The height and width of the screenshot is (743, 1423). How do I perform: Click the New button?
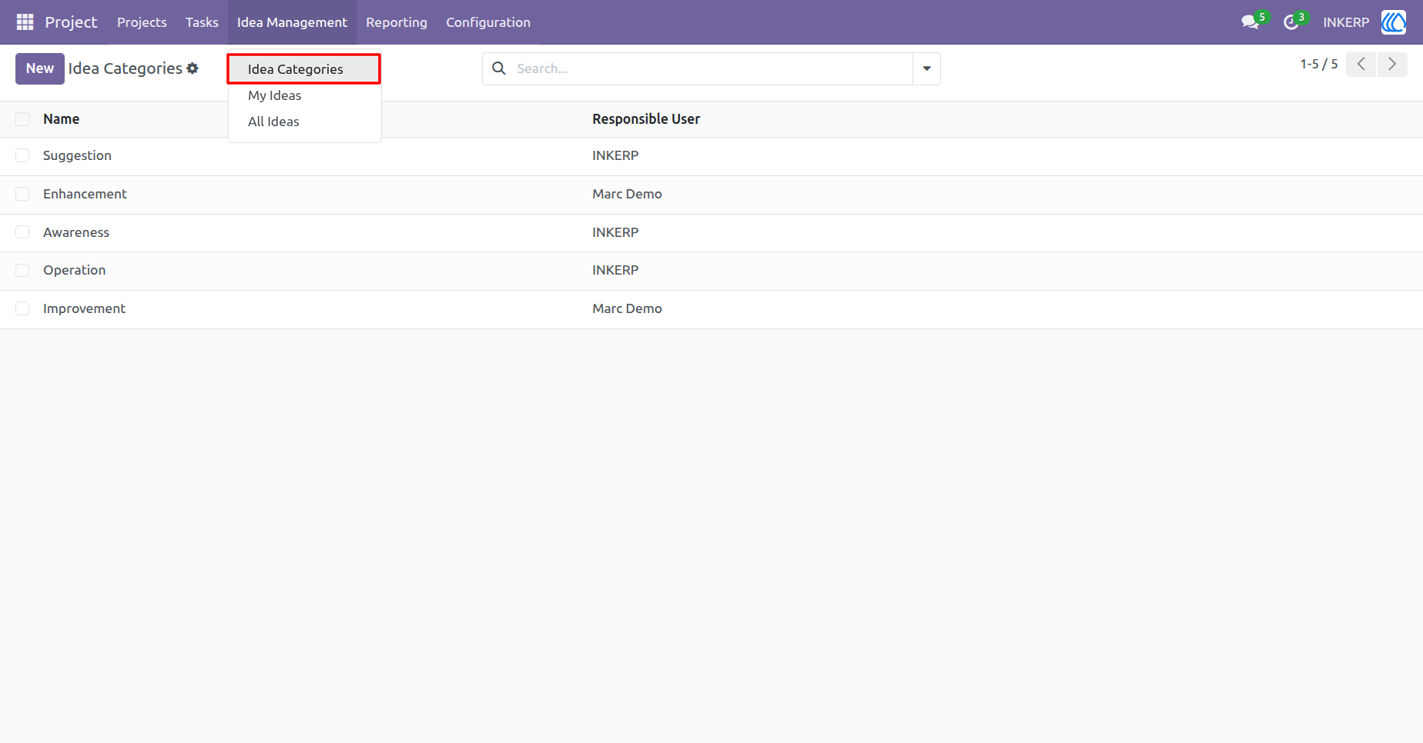pyautogui.click(x=40, y=68)
